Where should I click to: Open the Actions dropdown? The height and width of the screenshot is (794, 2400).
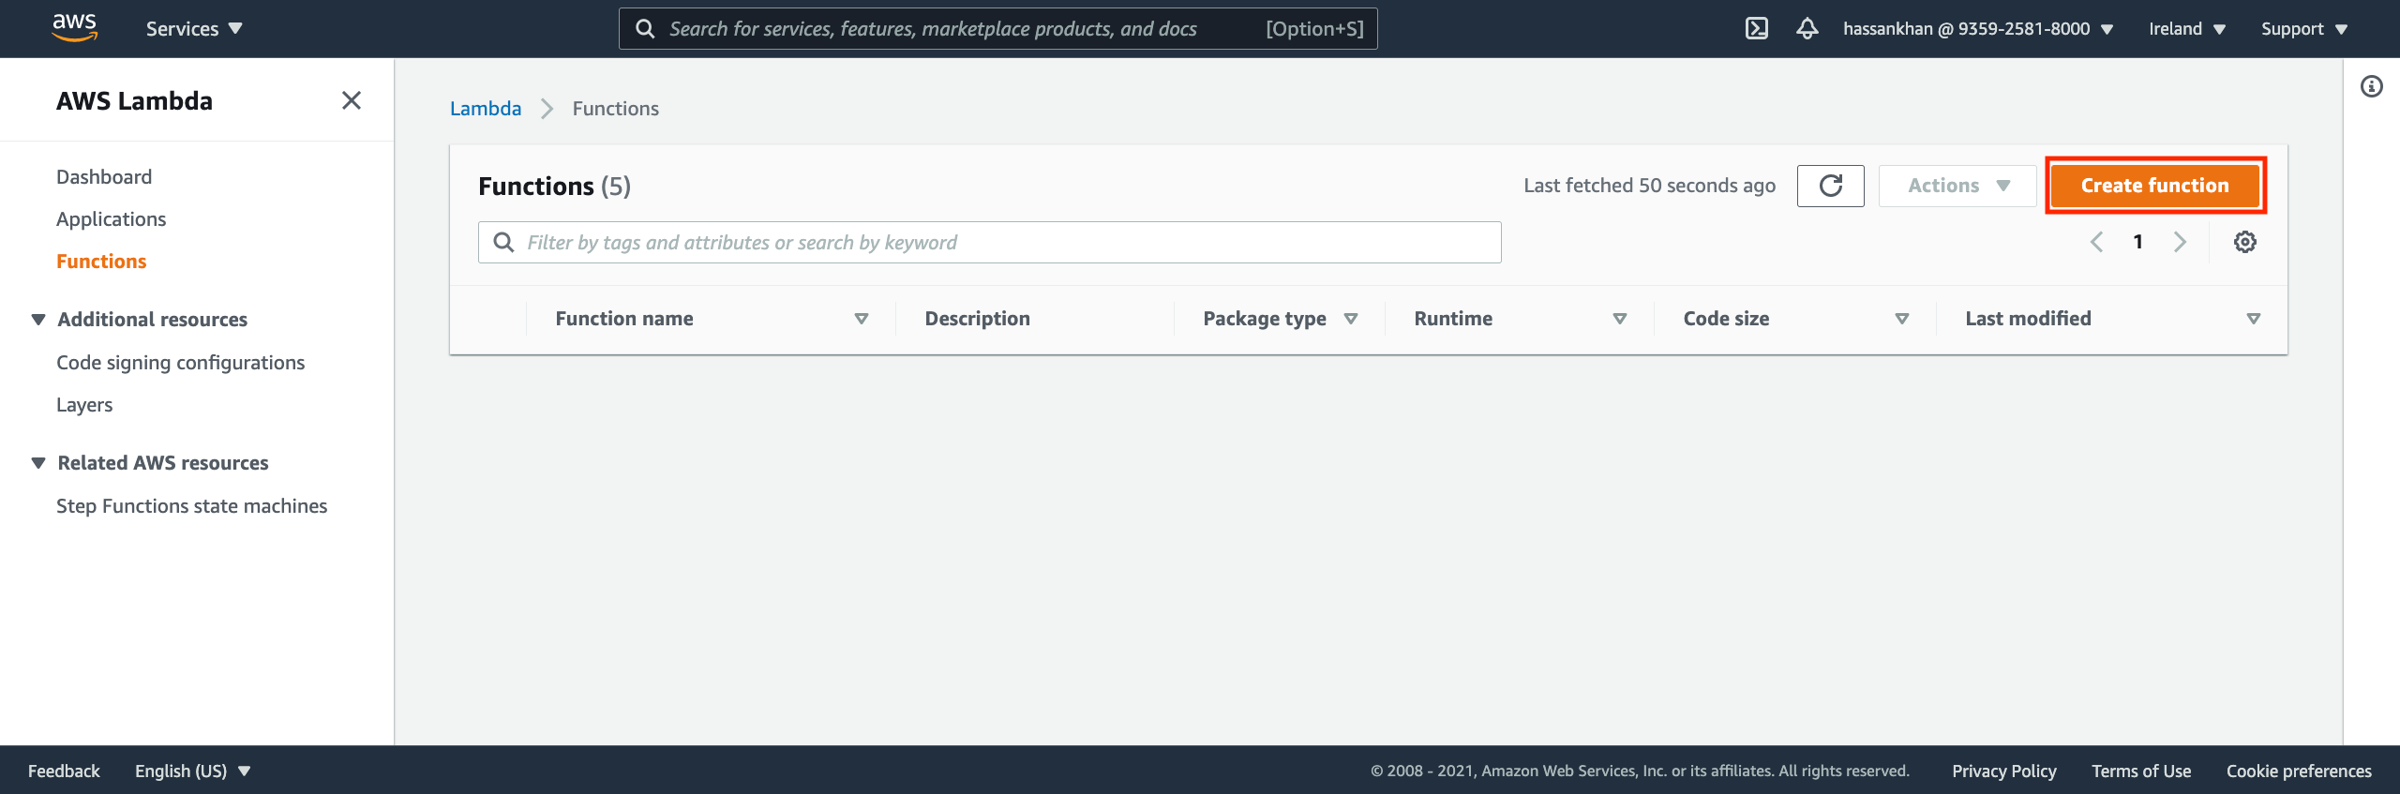point(1957,186)
